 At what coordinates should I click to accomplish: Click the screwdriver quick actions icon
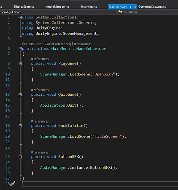(13, 184)
